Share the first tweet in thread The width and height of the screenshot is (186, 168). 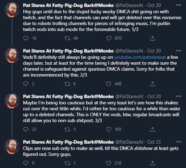pos(152,38)
